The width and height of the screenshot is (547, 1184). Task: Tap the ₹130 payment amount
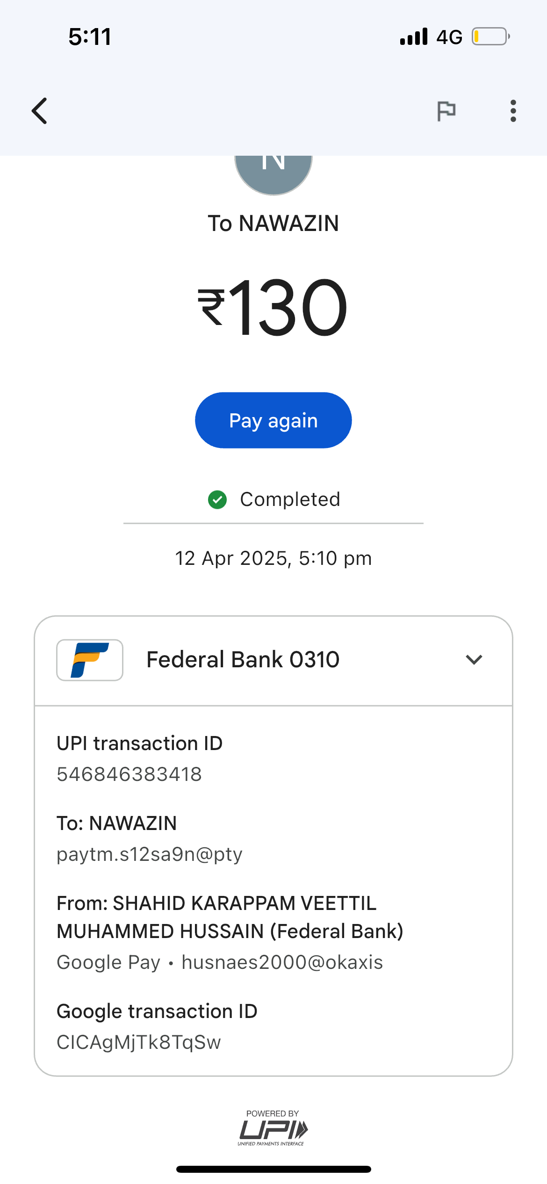273,307
